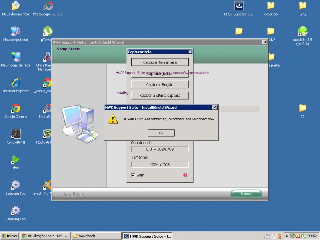This screenshot has height=240, width=320.
Task: Click the silver orb tray icon
Action: coord(267,236)
